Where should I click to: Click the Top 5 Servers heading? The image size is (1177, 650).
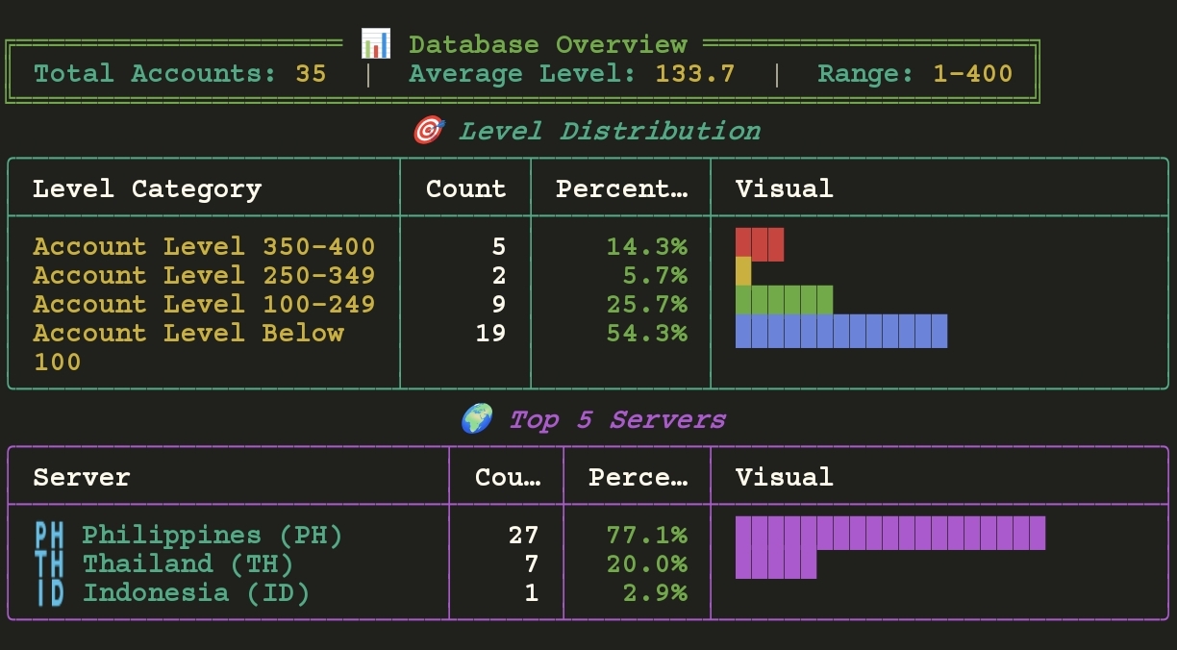coord(616,419)
